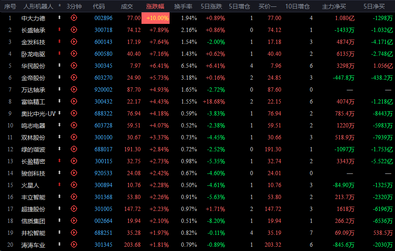Screen dimensions: 395x251
Task: Toggle the marker icon beside 井松智能
Action: coord(60,233)
